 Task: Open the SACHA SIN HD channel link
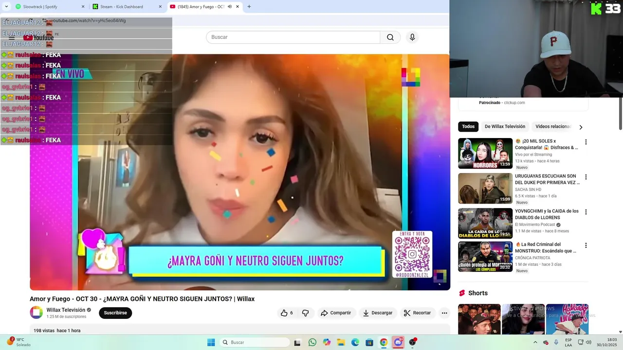pos(528,190)
